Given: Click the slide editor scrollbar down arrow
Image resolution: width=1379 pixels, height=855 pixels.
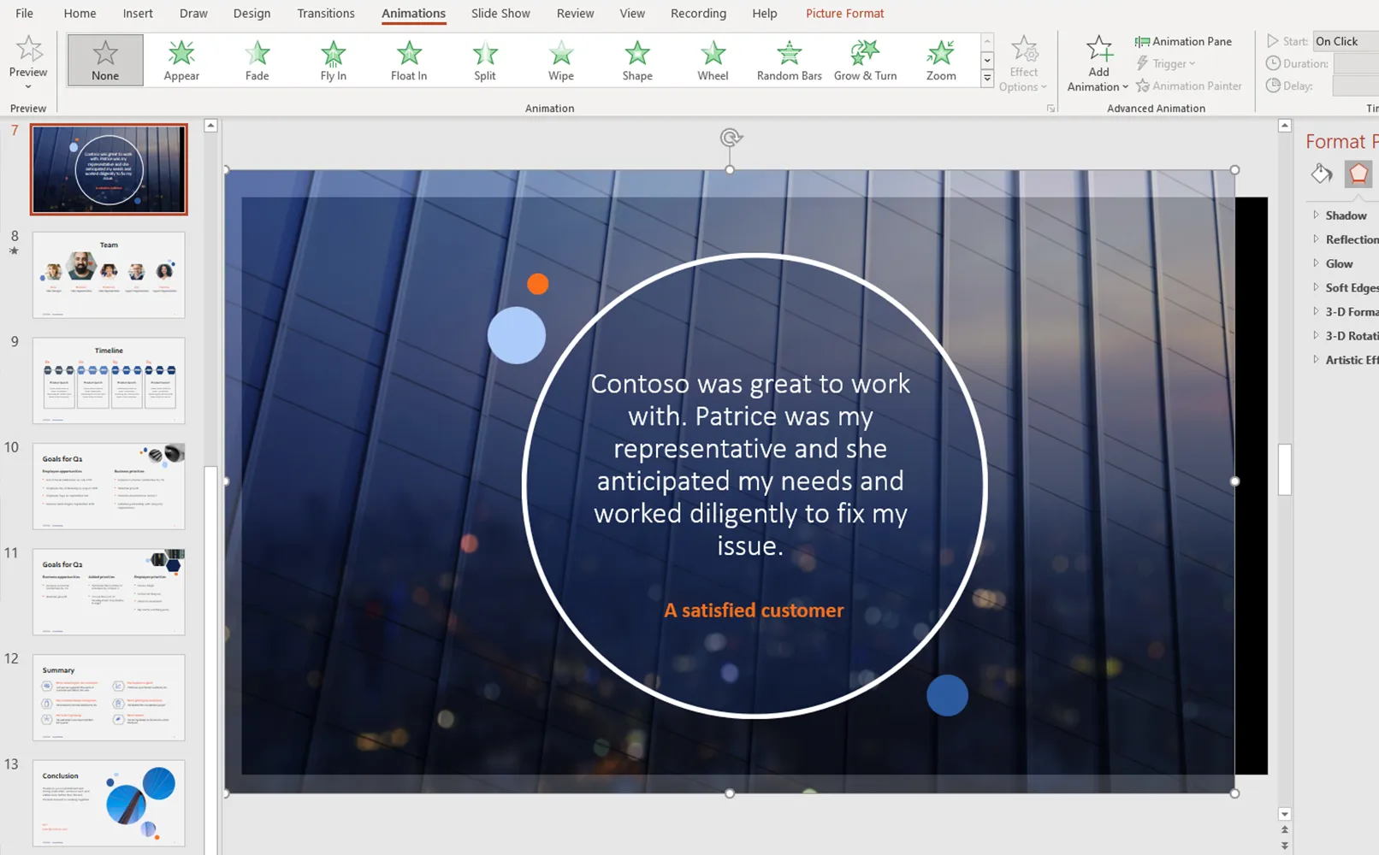Looking at the screenshot, I should [1284, 814].
